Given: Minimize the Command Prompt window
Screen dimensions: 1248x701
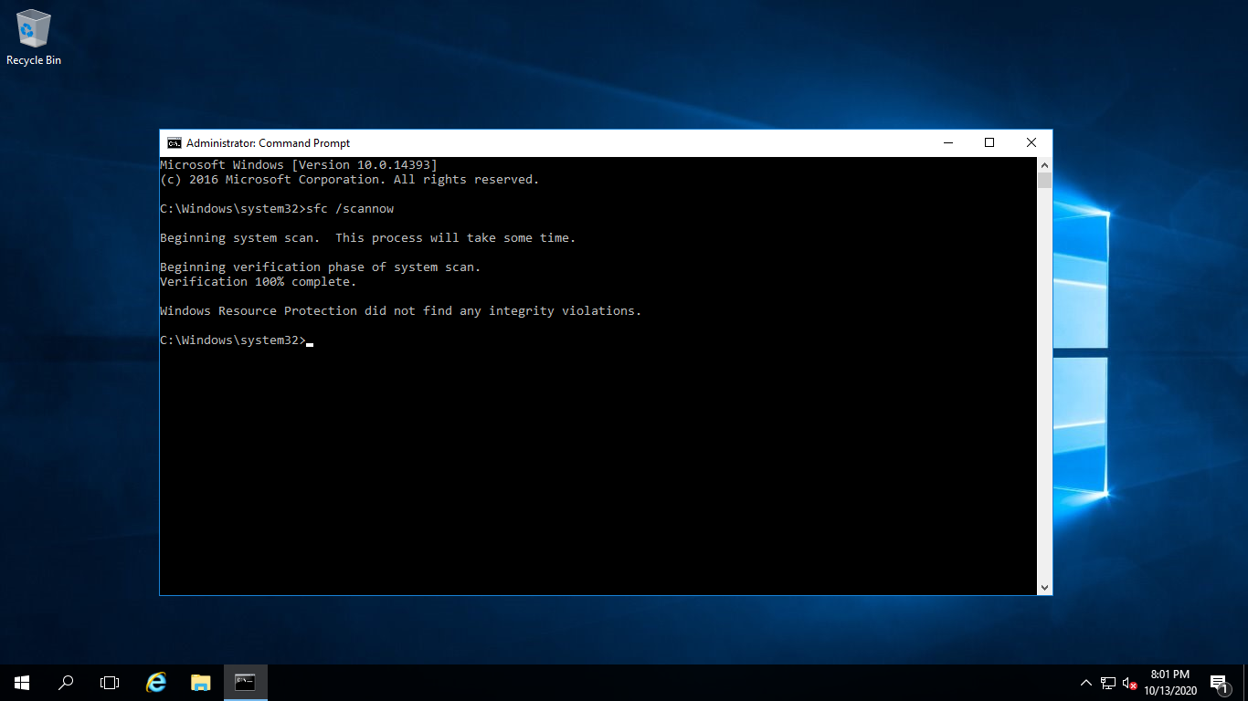Looking at the screenshot, I should [x=948, y=143].
